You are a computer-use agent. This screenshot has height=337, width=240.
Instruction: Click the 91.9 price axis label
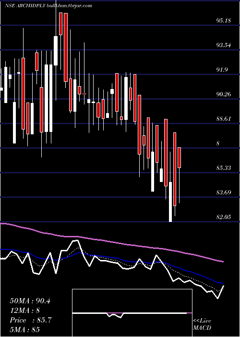pyautogui.click(x=222, y=70)
